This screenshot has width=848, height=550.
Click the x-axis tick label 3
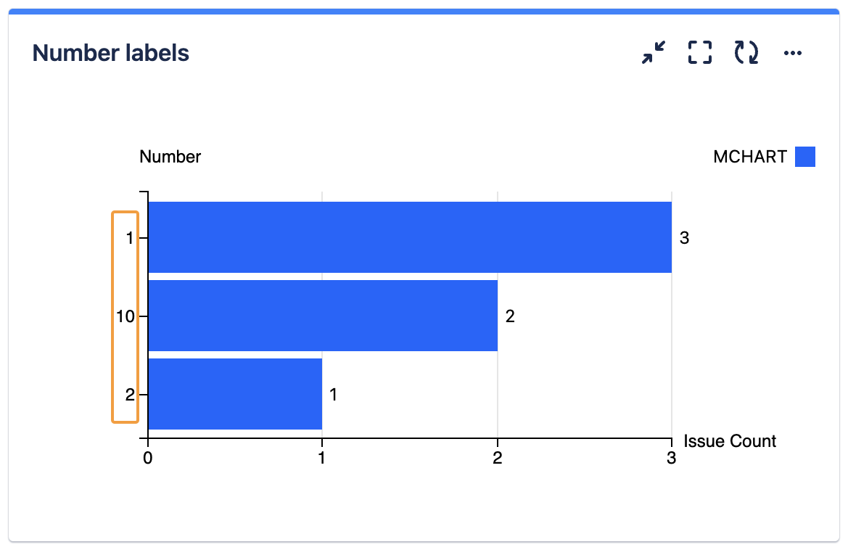(672, 459)
